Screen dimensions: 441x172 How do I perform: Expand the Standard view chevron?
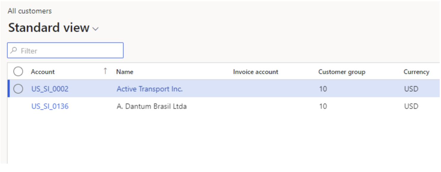pos(95,29)
